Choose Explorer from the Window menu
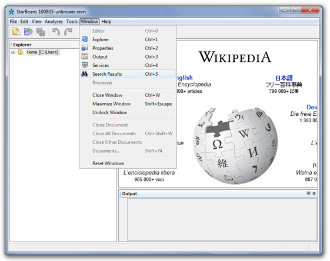This screenshot has height=261, width=330. [x=128, y=39]
